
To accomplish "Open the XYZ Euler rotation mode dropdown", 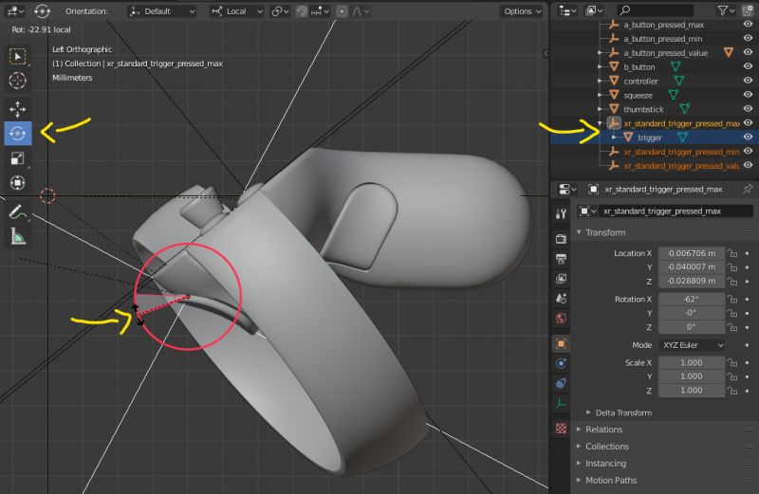I will (x=692, y=345).
